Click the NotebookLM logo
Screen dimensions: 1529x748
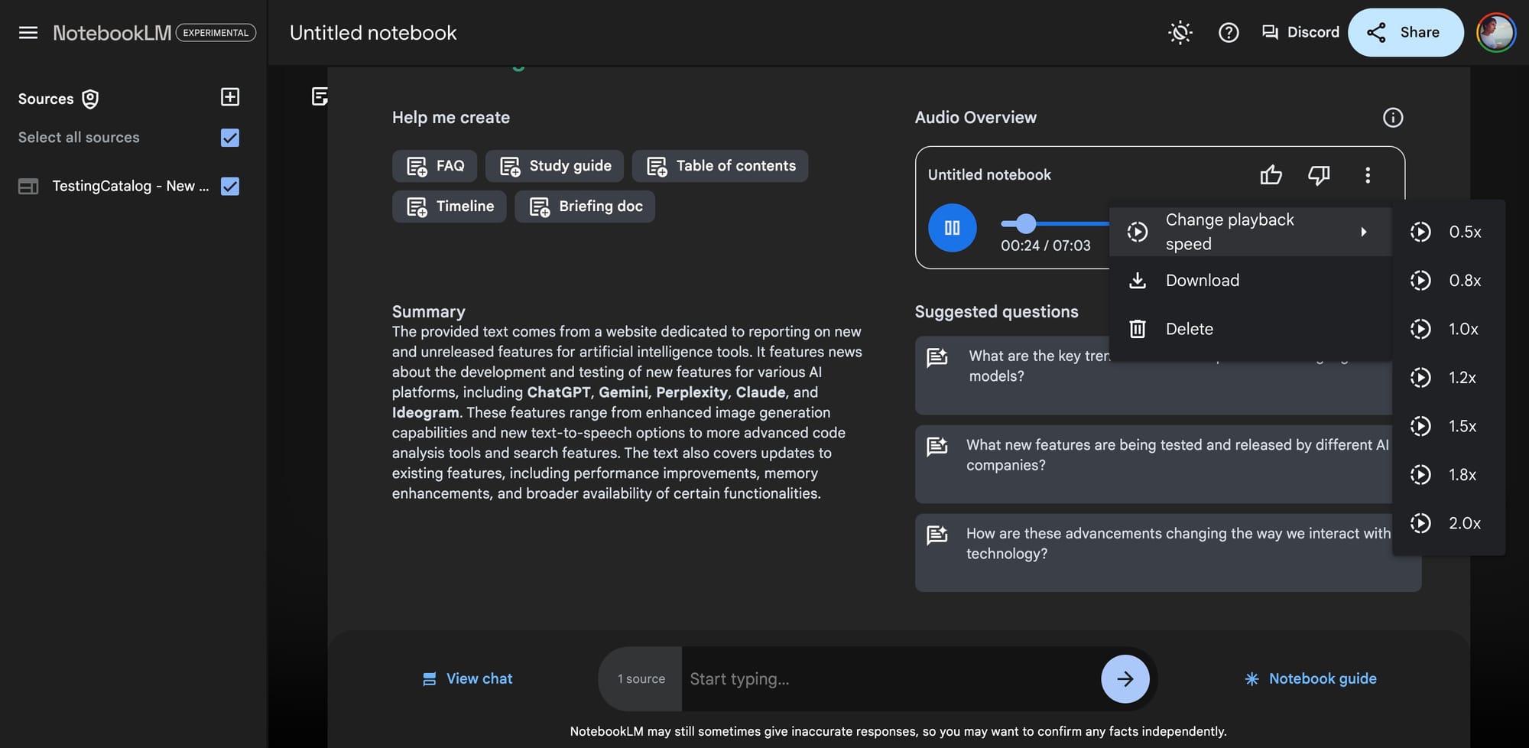pos(112,33)
